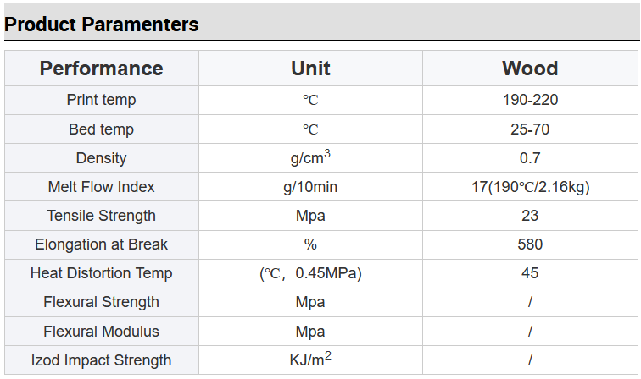Image resolution: width=641 pixels, height=379 pixels.
Task: Select the Performance column header
Action: pyautogui.click(x=102, y=69)
